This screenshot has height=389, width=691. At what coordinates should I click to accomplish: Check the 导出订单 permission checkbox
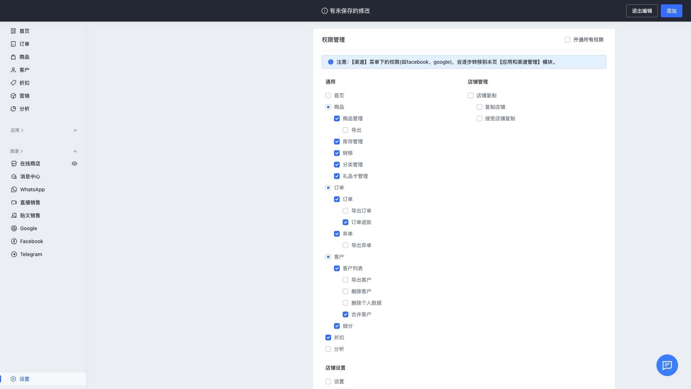click(x=345, y=211)
